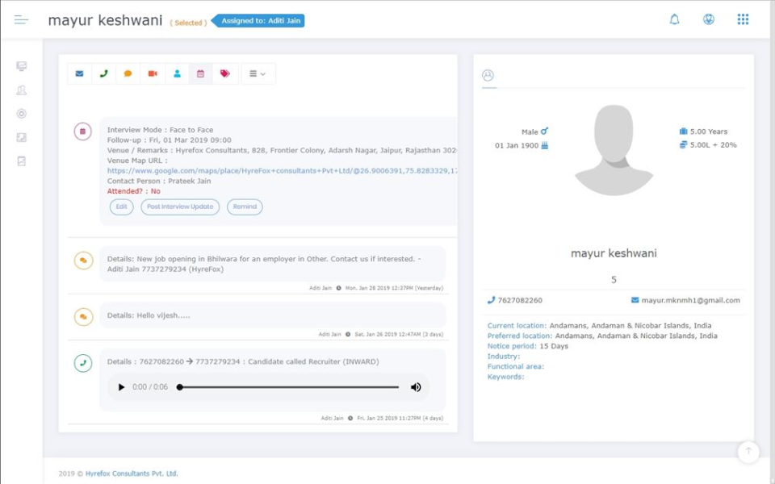Expand the candidate people icon in left sidebar
The height and width of the screenshot is (484, 775).
click(x=21, y=90)
